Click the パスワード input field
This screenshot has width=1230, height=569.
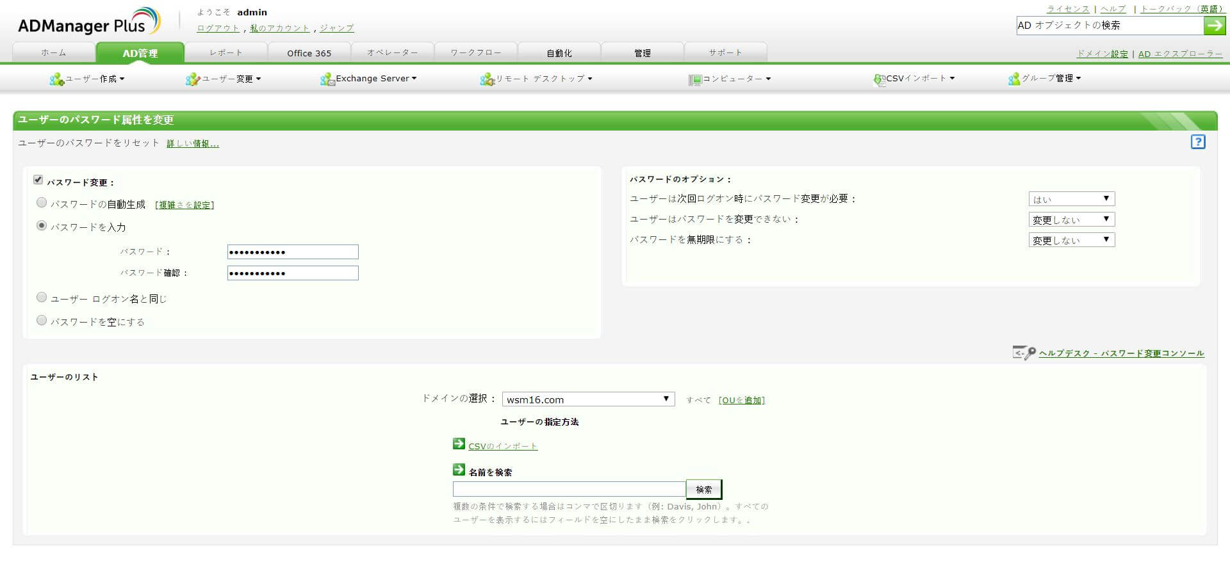[x=293, y=252]
